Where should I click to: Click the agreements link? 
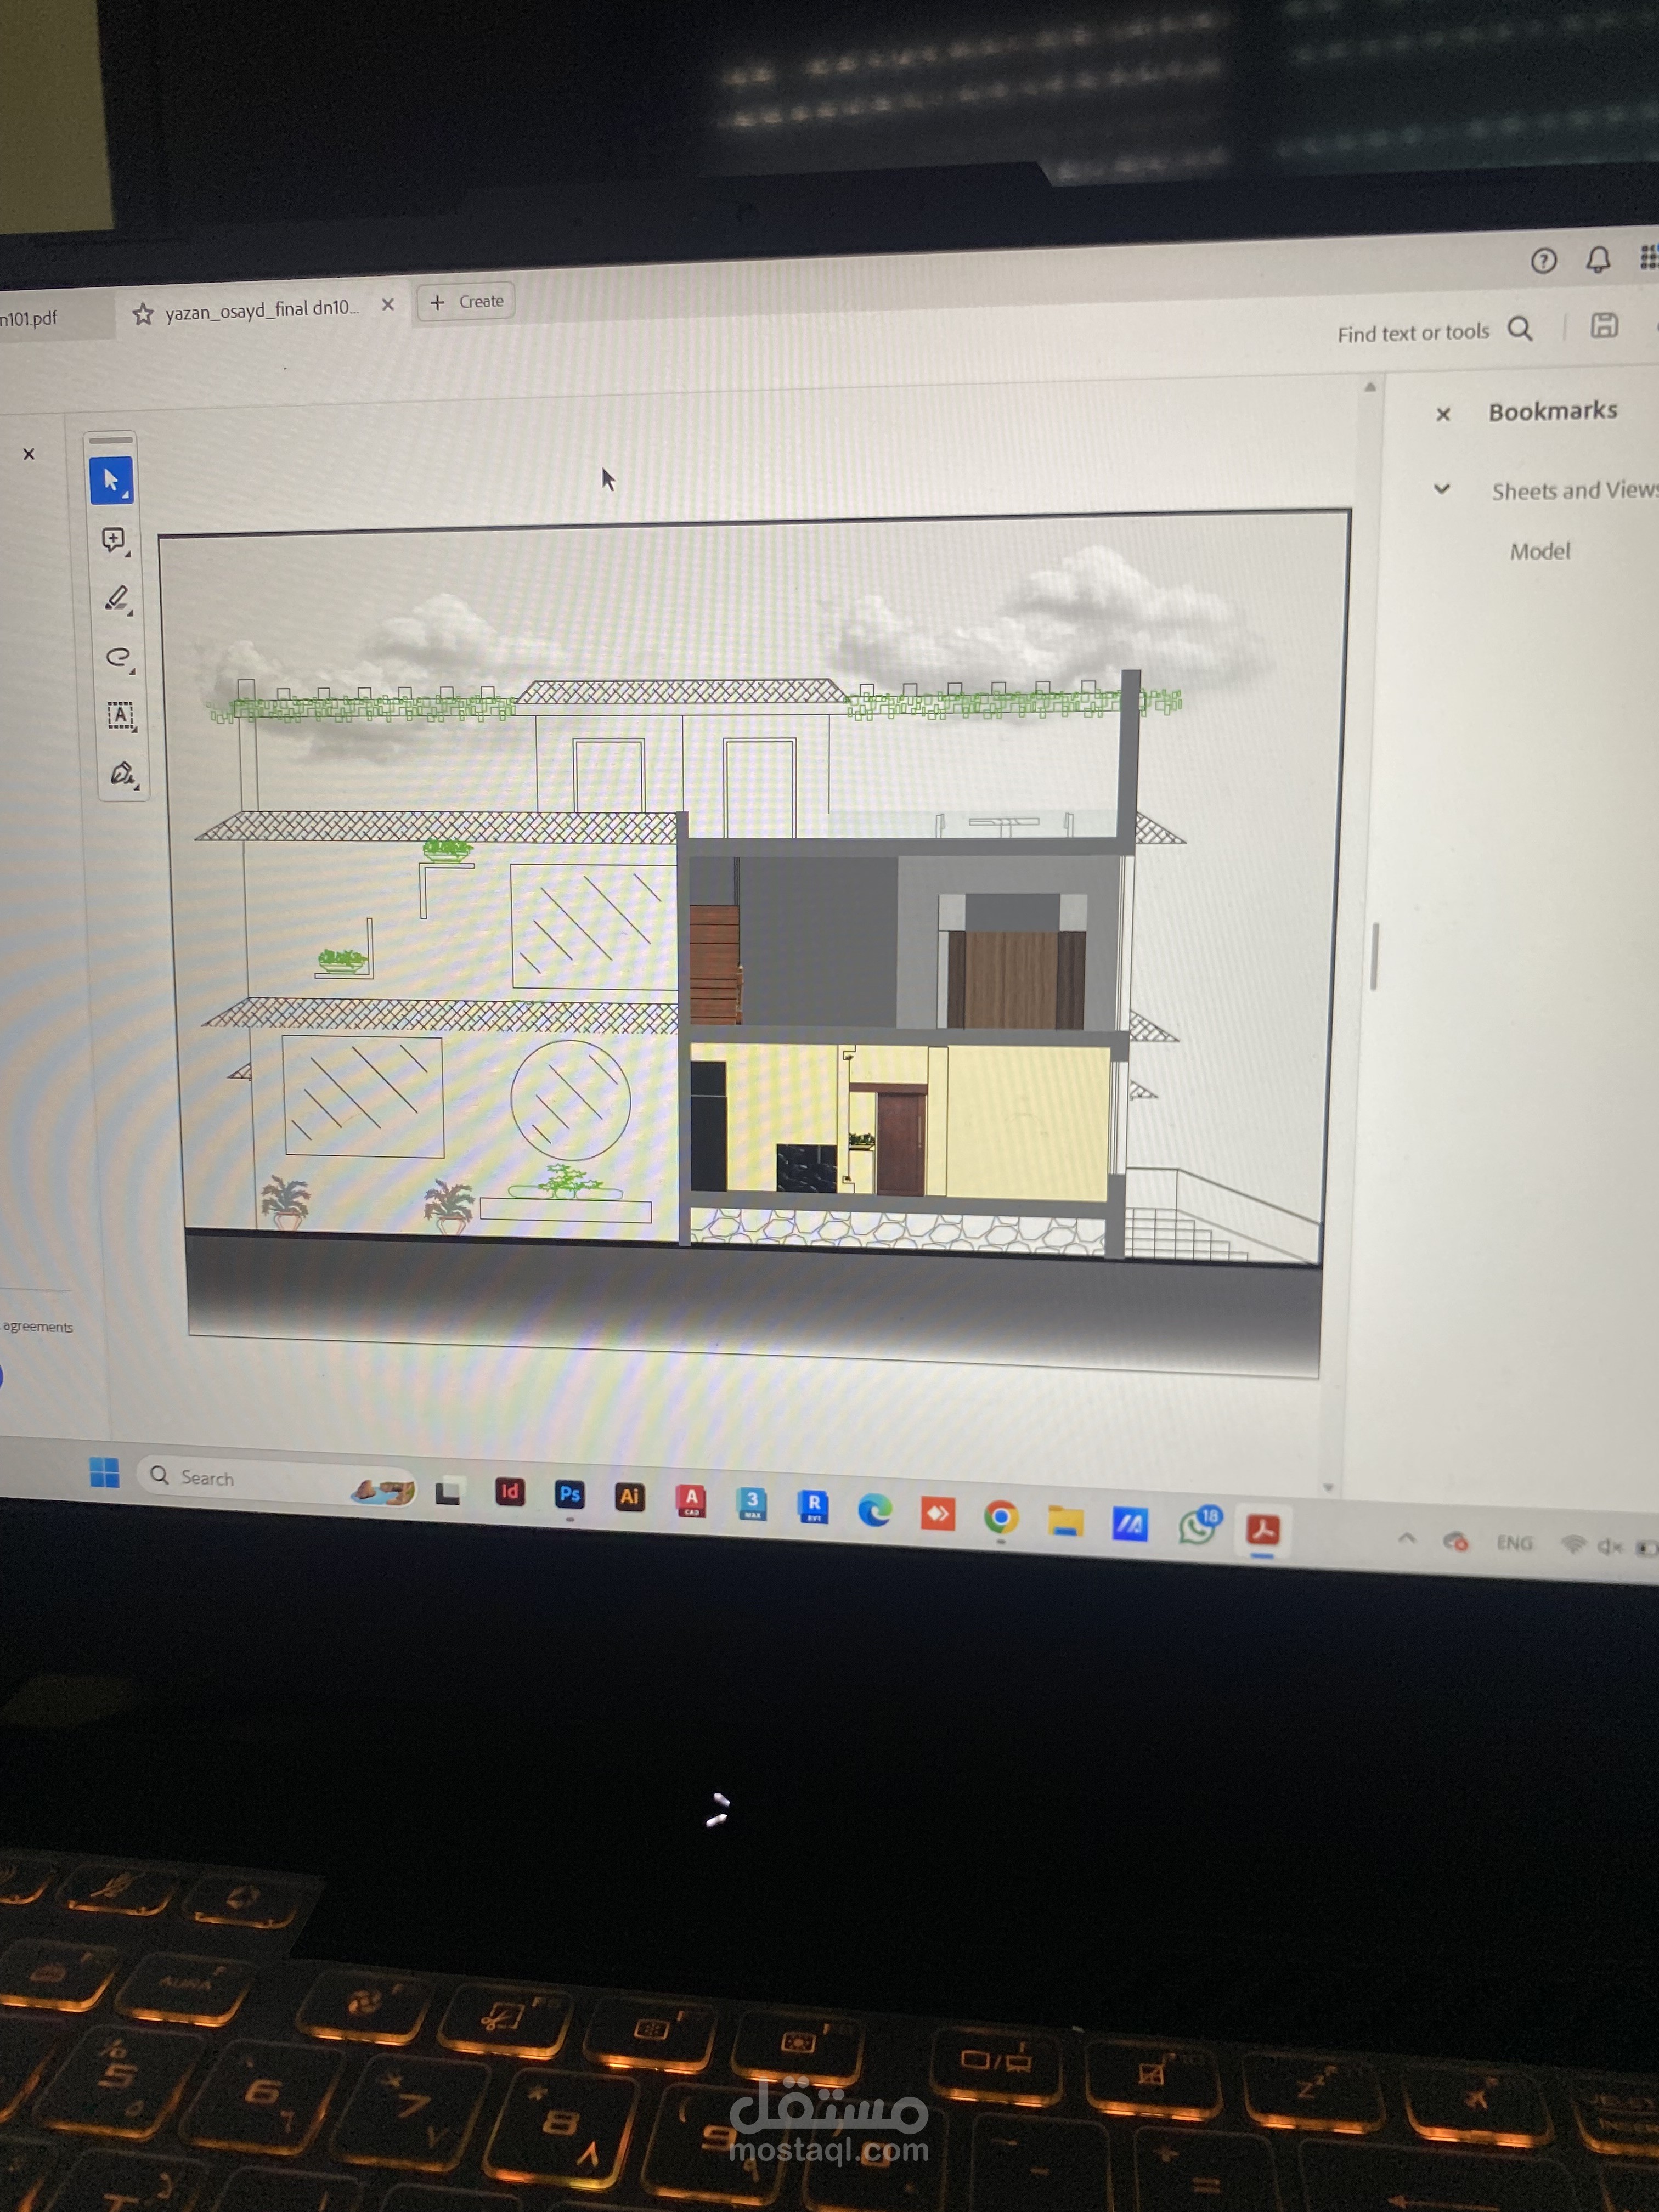38,1326
